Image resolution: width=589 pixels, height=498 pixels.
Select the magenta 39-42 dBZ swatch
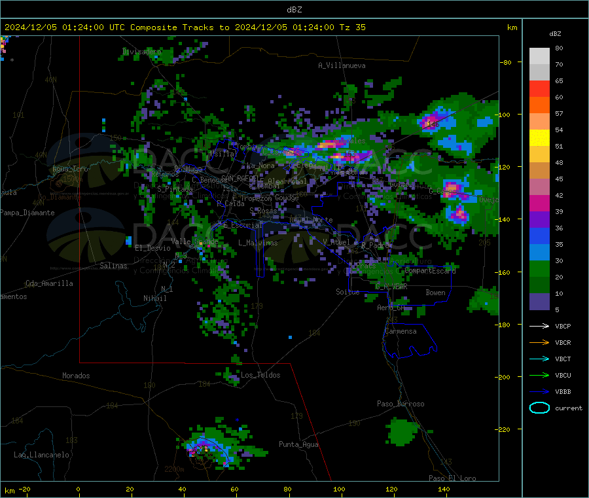pos(539,203)
